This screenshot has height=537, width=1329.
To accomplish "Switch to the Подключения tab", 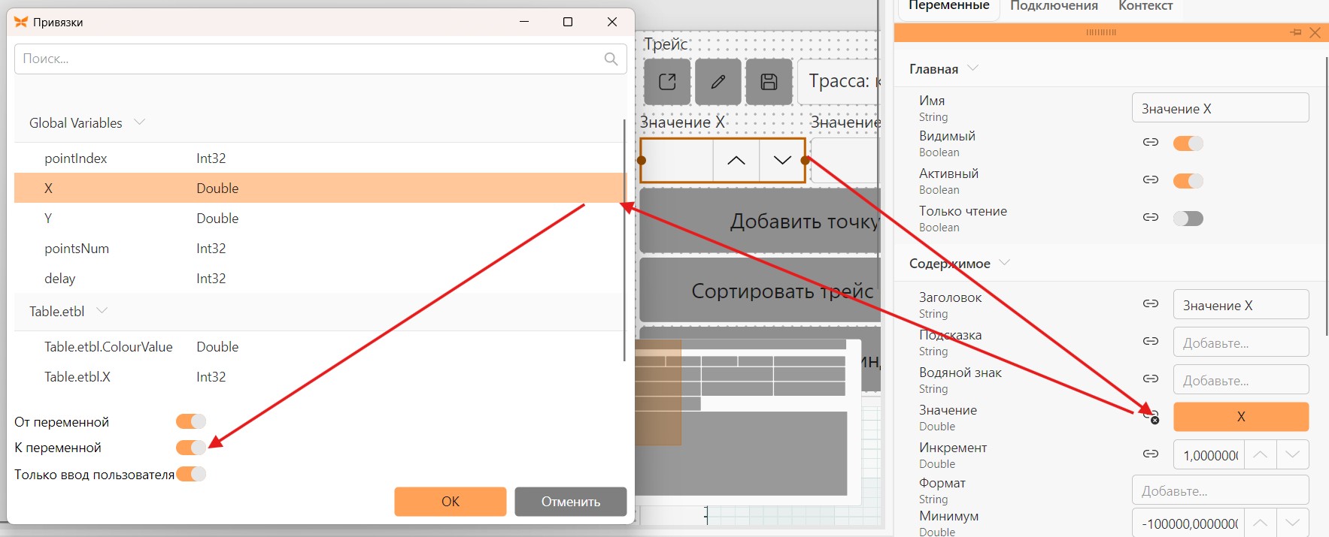I will (1054, 6).
